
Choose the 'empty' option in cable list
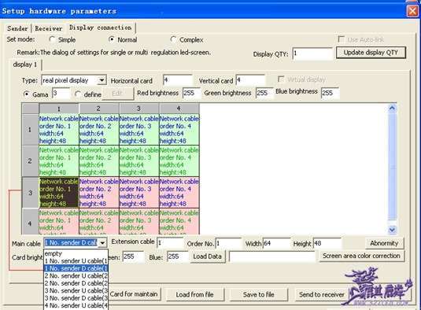click(x=76, y=253)
